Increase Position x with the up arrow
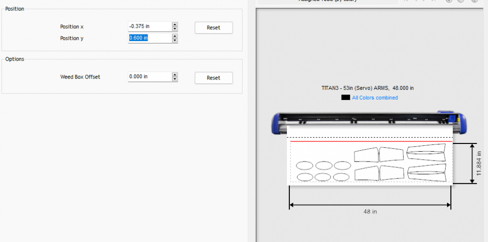 point(175,24)
